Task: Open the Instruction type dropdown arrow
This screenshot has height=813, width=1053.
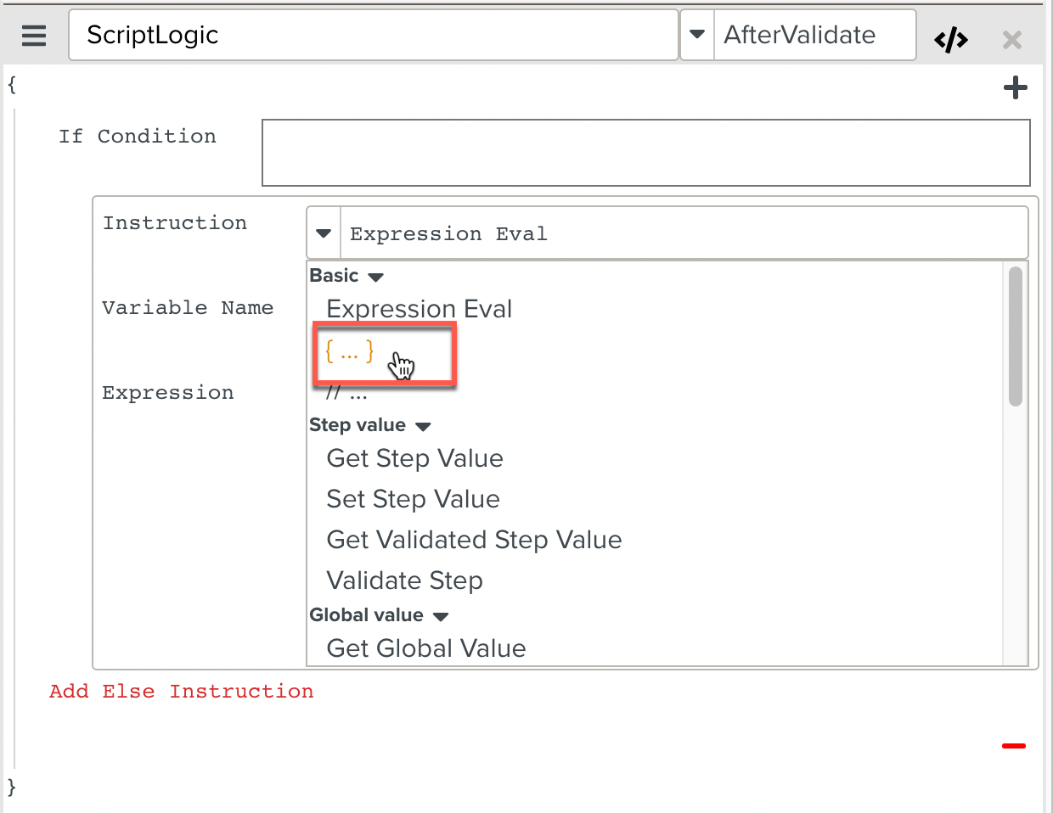Action: click(x=324, y=233)
